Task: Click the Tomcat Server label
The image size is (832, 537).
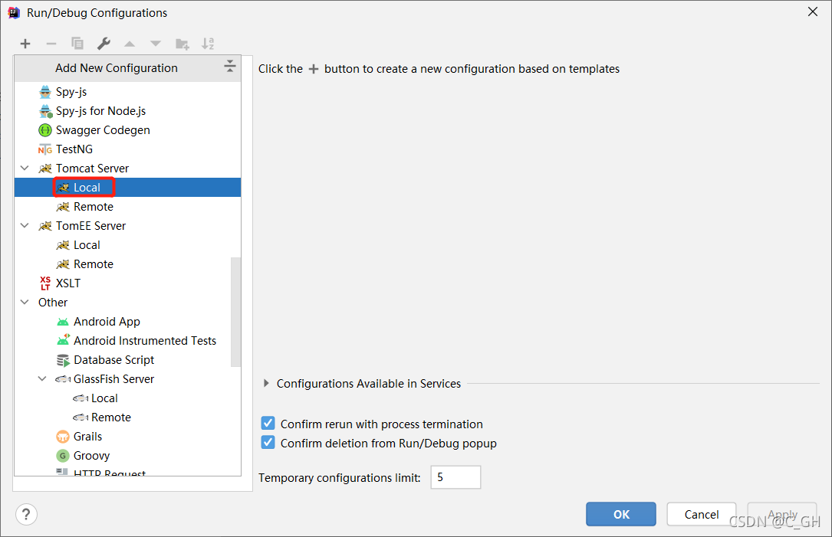Action: pyautogui.click(x=92, y=168)
